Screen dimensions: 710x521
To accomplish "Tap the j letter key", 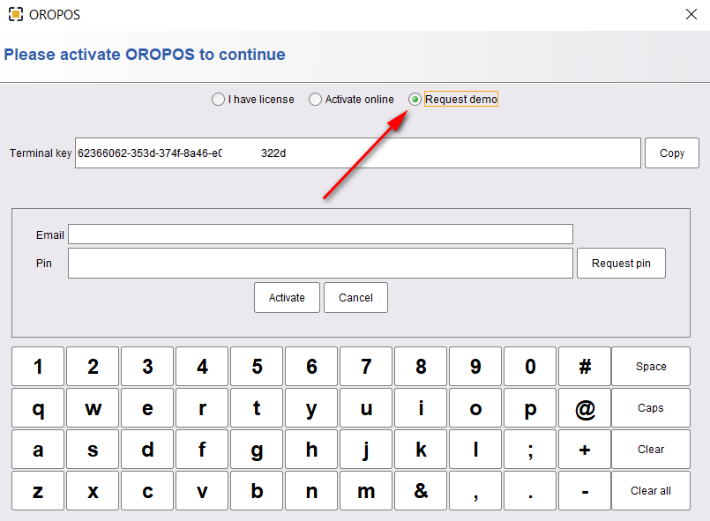I will [x=366, y=449].
